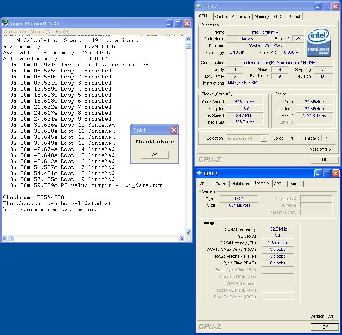The width and height of the screenshot is (342, 335).
Task: Open the About...(A) menu in Super PI
Action: (41, 32)
